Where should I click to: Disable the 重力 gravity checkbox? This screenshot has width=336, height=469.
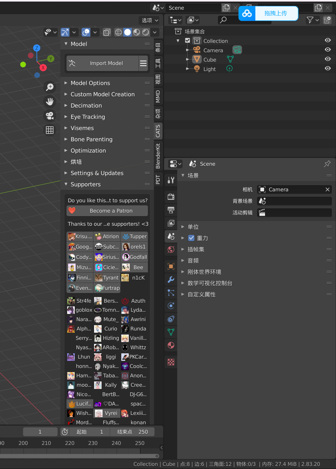[191, 238]
